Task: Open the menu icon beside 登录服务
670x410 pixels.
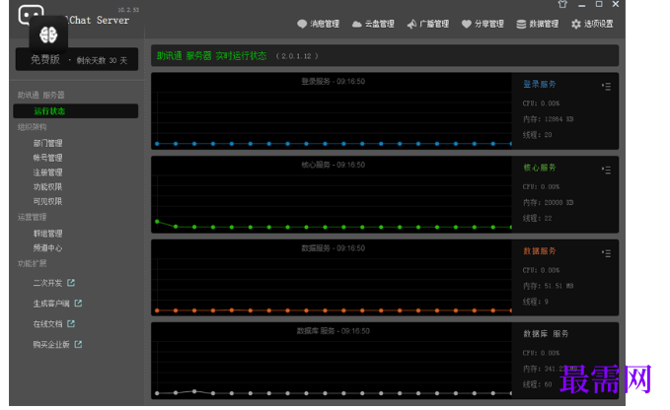Action: point(606,86)
